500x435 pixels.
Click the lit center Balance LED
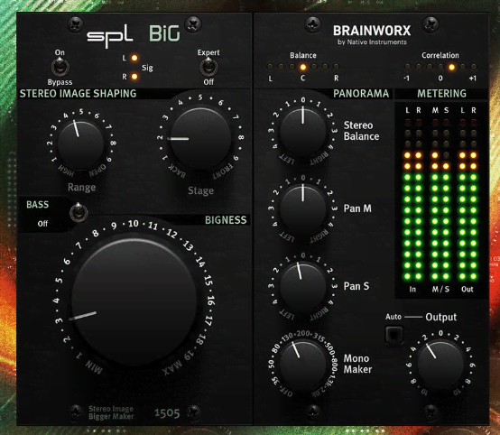point(303,67)
